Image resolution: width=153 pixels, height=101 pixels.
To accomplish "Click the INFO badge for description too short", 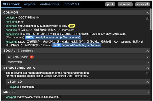I will point(30,37).
